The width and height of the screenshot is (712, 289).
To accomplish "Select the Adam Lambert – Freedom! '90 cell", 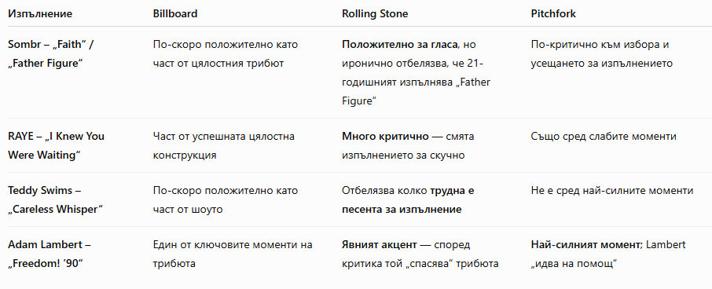I will click(50, 254).
